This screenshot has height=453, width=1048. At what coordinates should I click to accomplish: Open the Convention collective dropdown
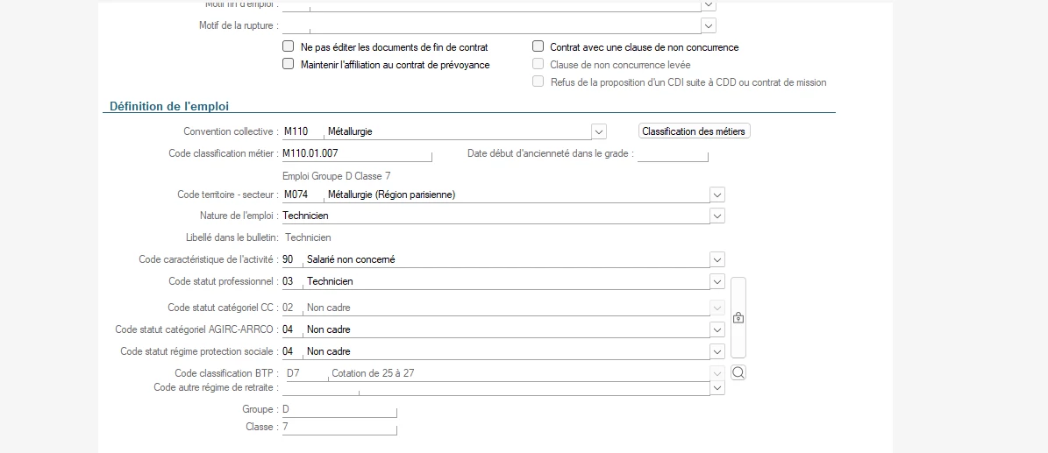tap(599, 131)
